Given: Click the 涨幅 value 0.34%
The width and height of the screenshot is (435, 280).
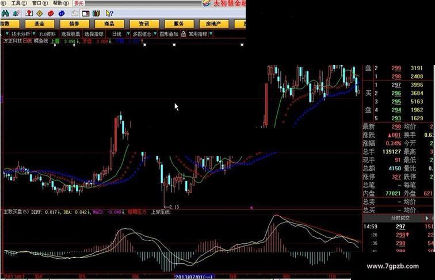Looking at the screenshot, I should 394,143.
